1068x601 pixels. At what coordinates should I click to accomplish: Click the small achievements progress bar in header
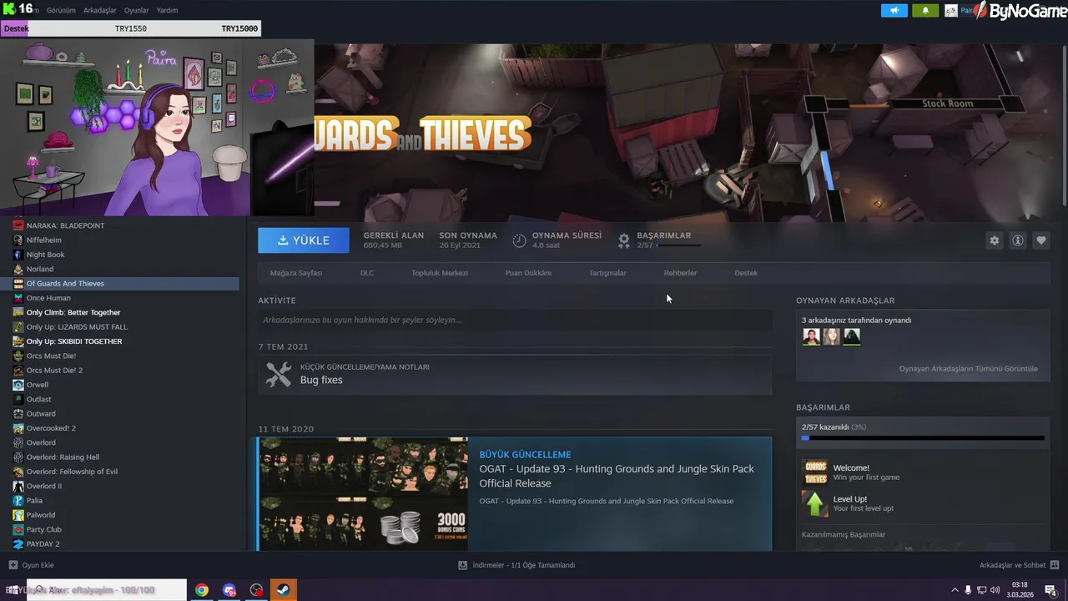(x=678, y=245)
